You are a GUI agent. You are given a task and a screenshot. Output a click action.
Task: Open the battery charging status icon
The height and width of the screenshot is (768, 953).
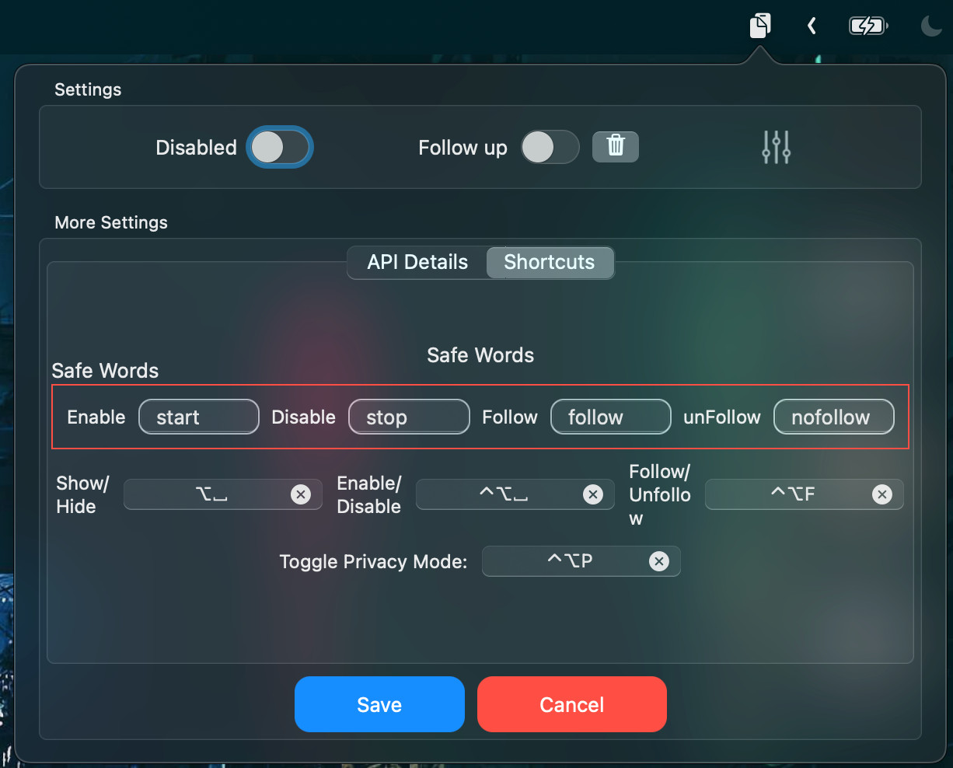868,26
